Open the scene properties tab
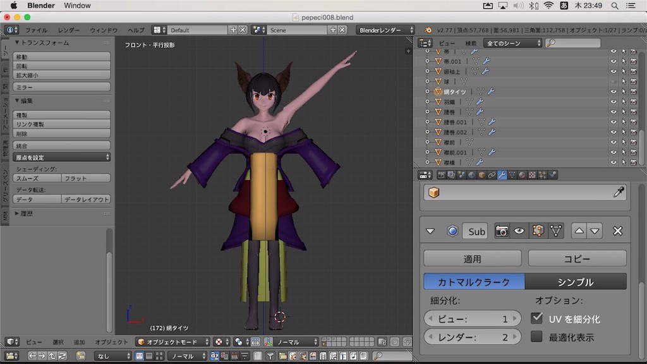Image resolution: width=647 pixels, height=364 pixels. 462,175
